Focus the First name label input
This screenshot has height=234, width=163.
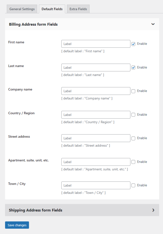96,44
